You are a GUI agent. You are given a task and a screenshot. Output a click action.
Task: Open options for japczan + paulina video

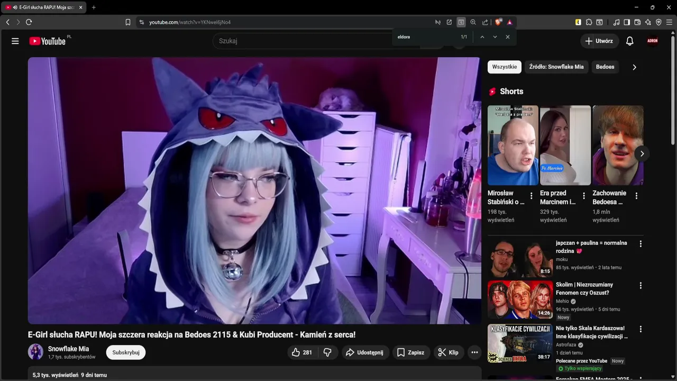(641, 244)
